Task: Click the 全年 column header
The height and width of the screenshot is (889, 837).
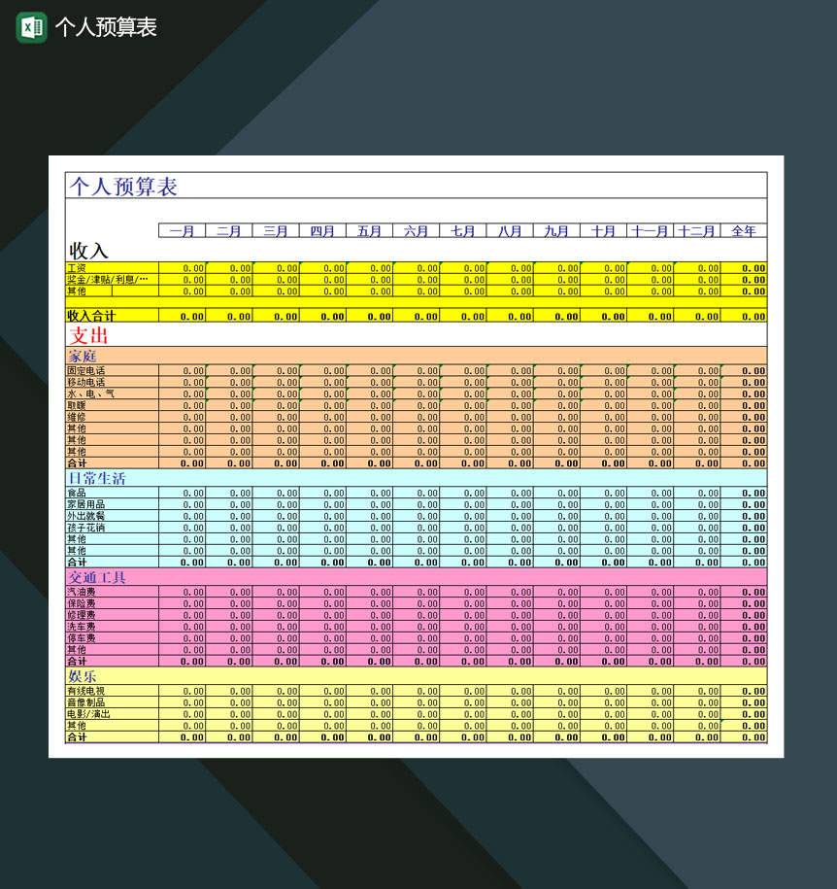Action: pyautogui.click(x=746, y=231)
